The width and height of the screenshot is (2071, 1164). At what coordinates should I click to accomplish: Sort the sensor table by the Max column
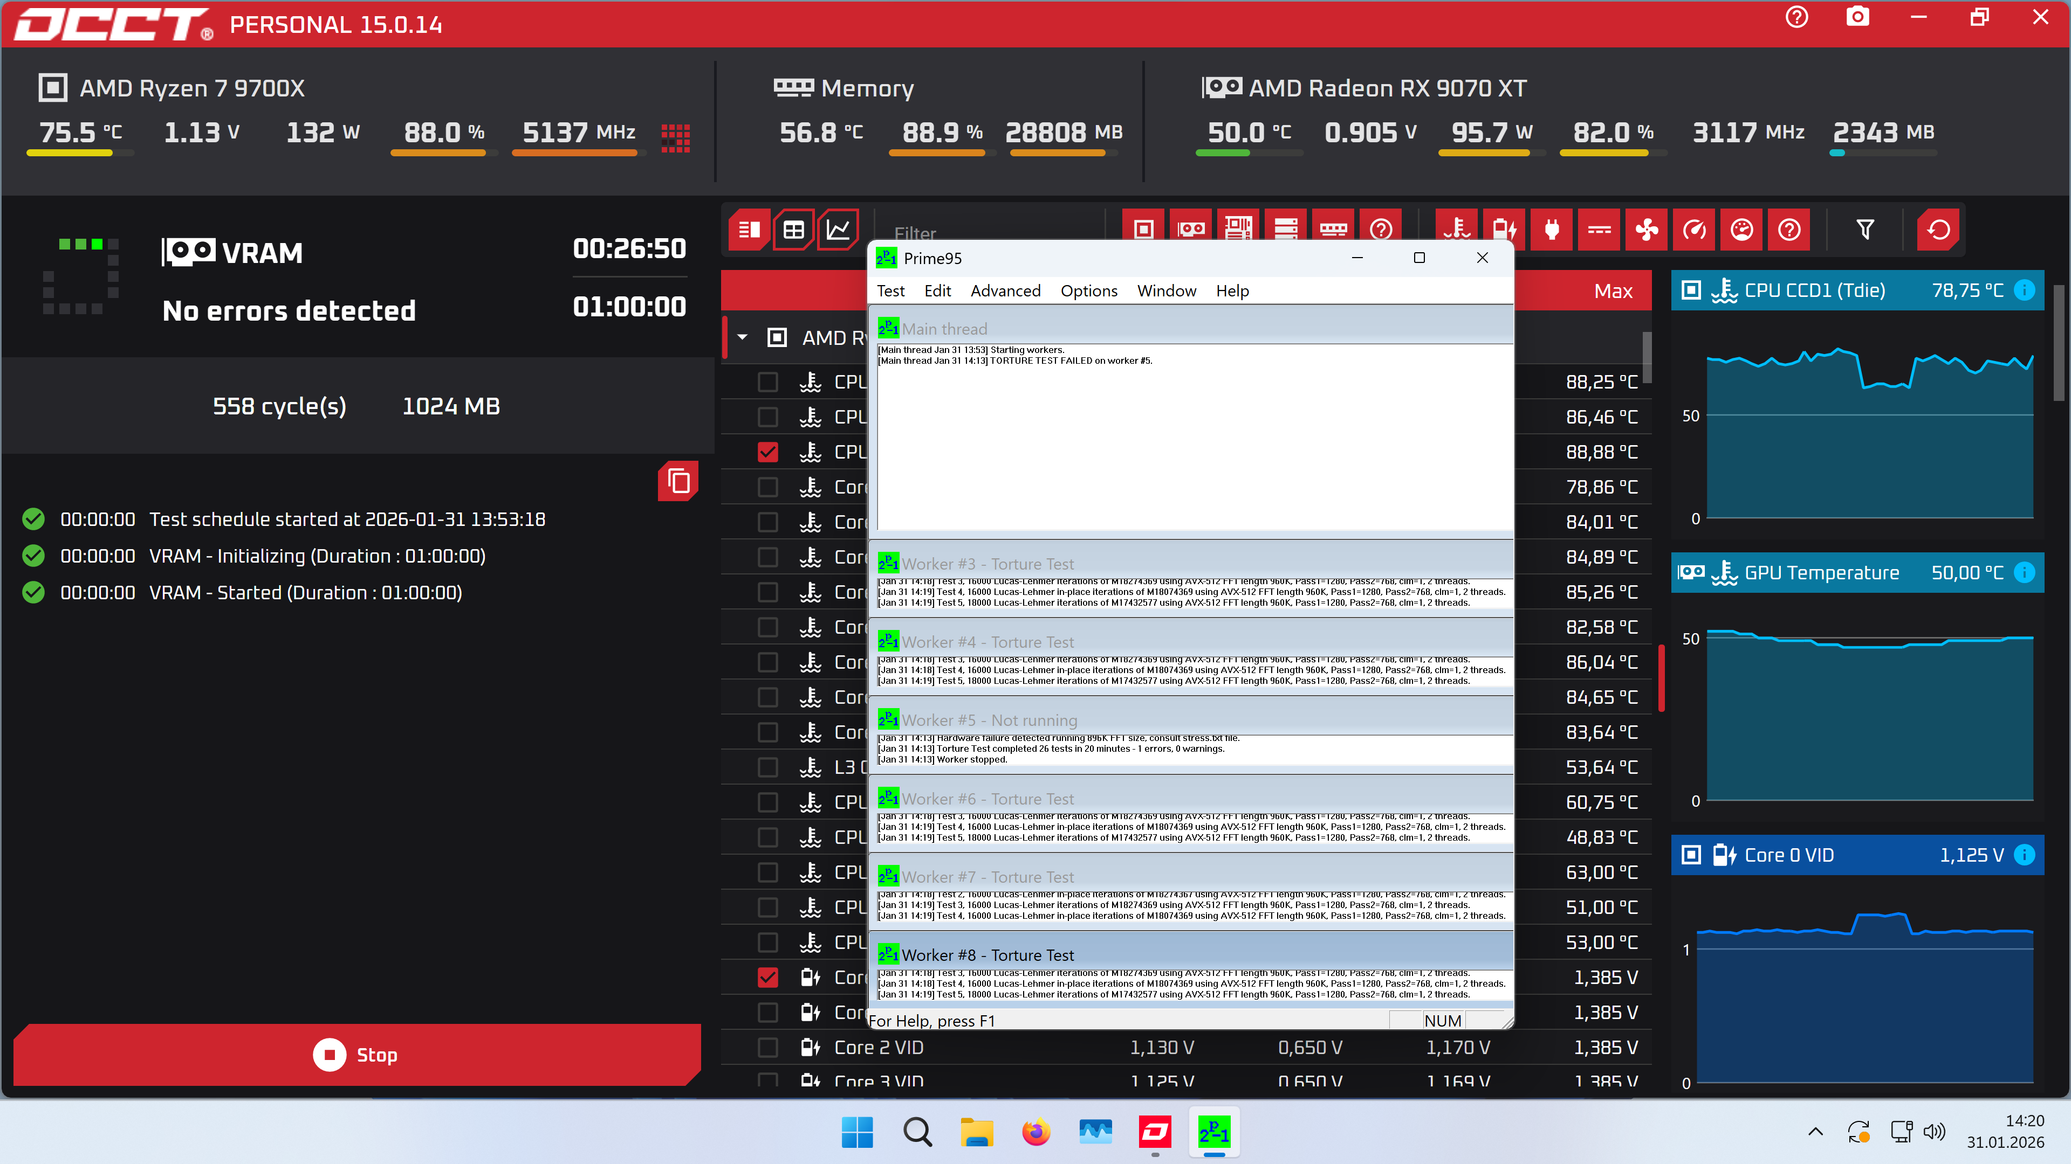1613,291
